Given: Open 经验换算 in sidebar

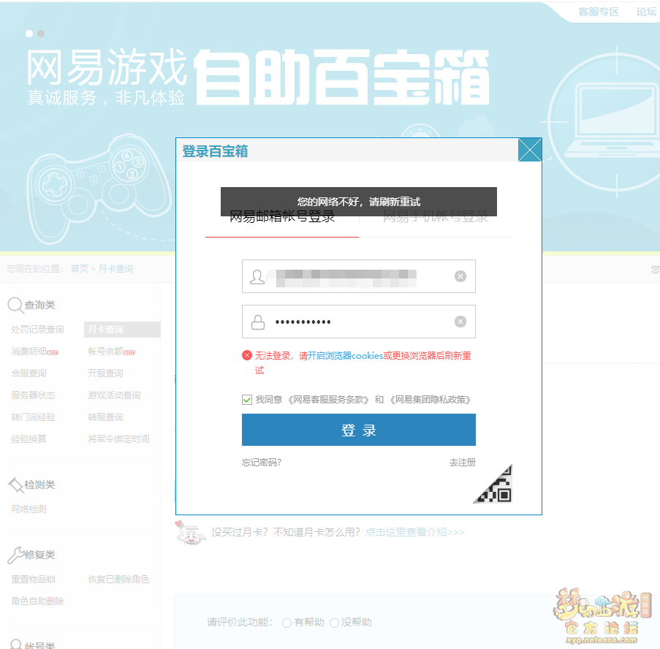Looking at the screenshot, I should coord(29,439).
